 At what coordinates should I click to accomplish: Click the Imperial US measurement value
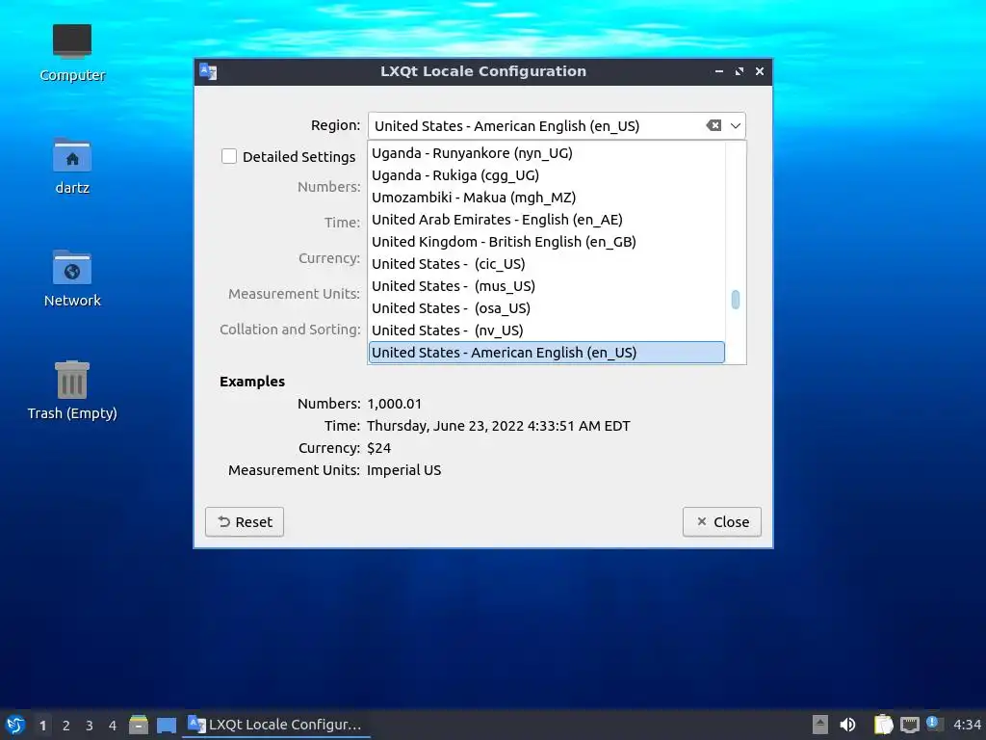(403, 470)
